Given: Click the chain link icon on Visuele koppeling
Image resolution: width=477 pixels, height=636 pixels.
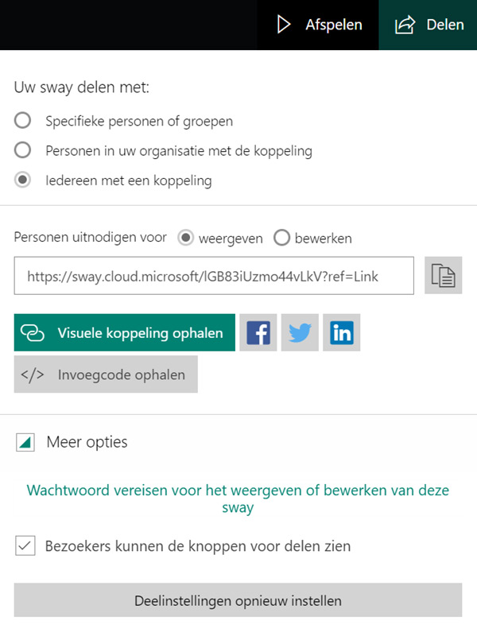Looking at the screenshot, I should (x=33, y=333).
